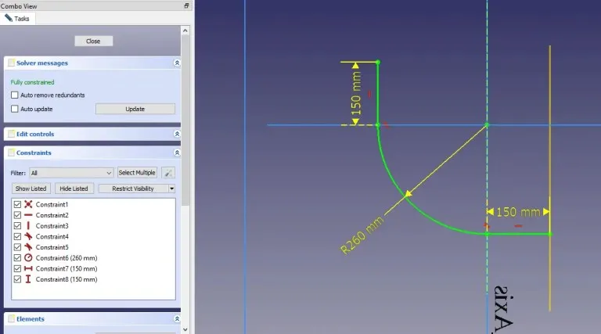Uncheck the Constraint1 checkbox
Image resolution: width=601 pixels, height=334 pixels.
pyautogui.click(x=17, y=204)
